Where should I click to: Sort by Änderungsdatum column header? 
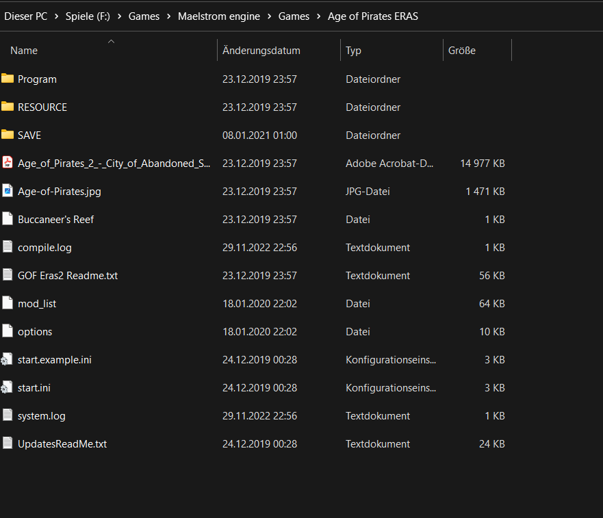(x=261, y=51)
